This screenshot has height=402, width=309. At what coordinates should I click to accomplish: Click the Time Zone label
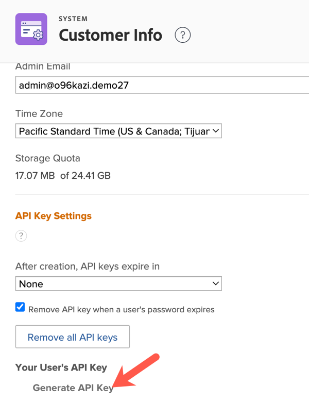(39, 113)
